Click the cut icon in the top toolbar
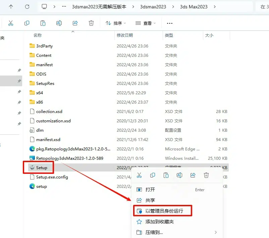Screen dimensions: 269x238 tap(10, 23)
